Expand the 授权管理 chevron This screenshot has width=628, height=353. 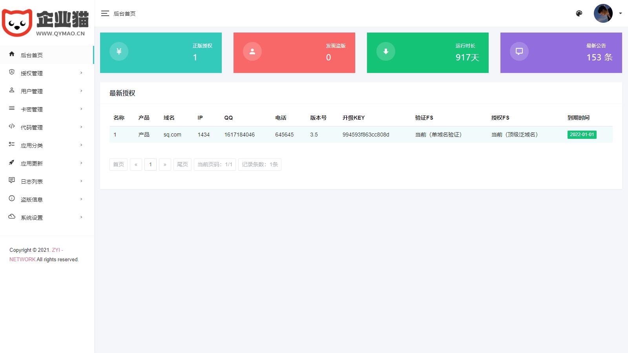pyautogui.click(x=81, y=73)
